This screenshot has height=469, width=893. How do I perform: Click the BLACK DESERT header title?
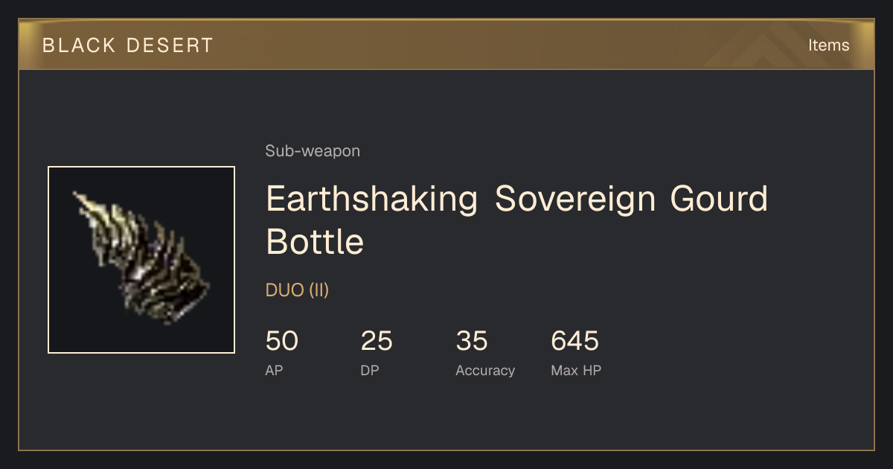128,45
